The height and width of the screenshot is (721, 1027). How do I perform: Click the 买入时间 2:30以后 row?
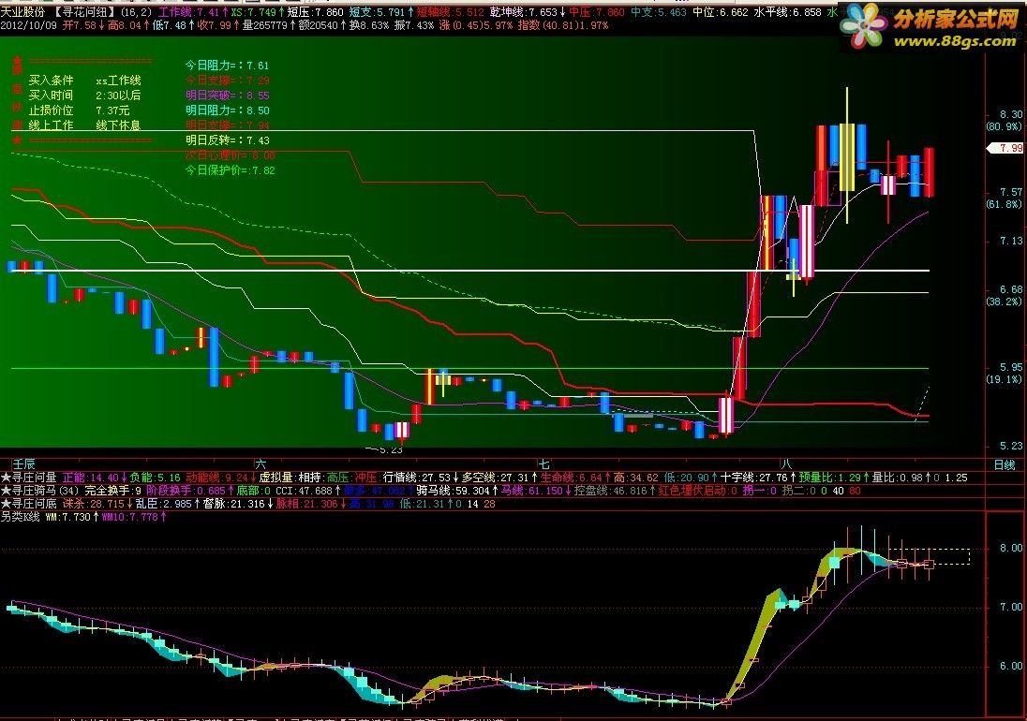84,96
